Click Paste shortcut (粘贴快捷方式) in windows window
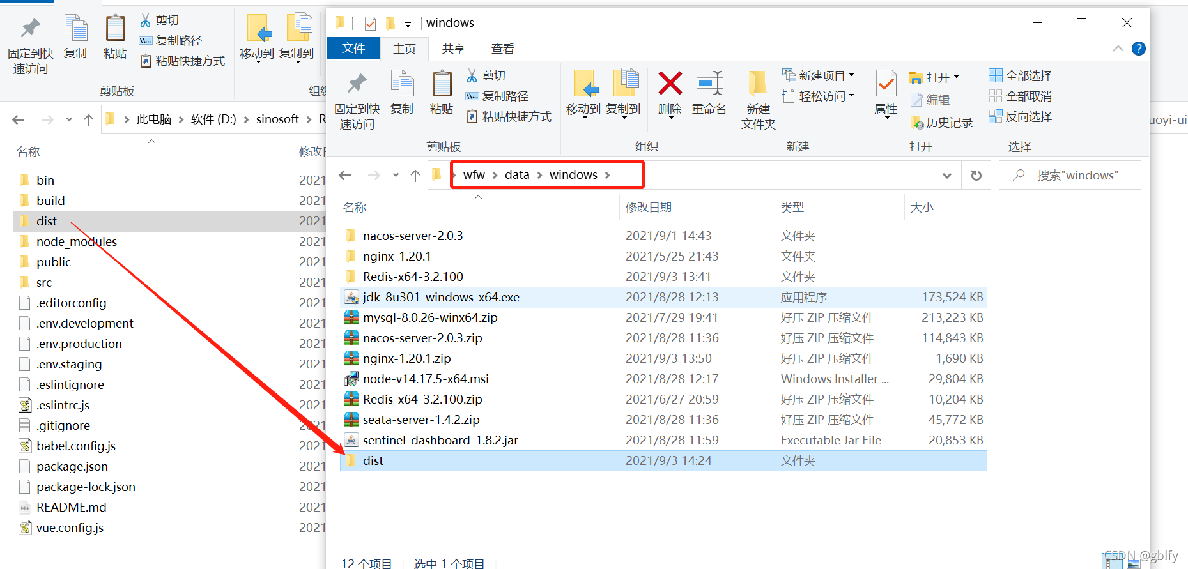The width and height of the screenshot is (1188, 569). click(x=509, y=116)
